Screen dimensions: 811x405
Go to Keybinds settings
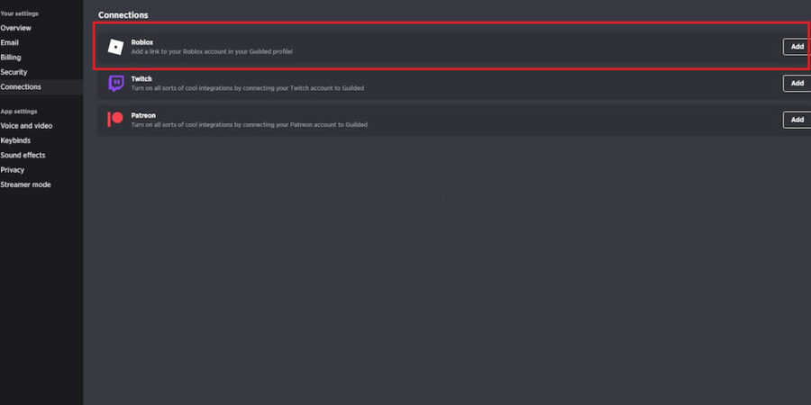[15, 140]
